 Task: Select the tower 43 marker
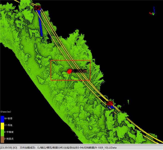click(x=109, y=103)
